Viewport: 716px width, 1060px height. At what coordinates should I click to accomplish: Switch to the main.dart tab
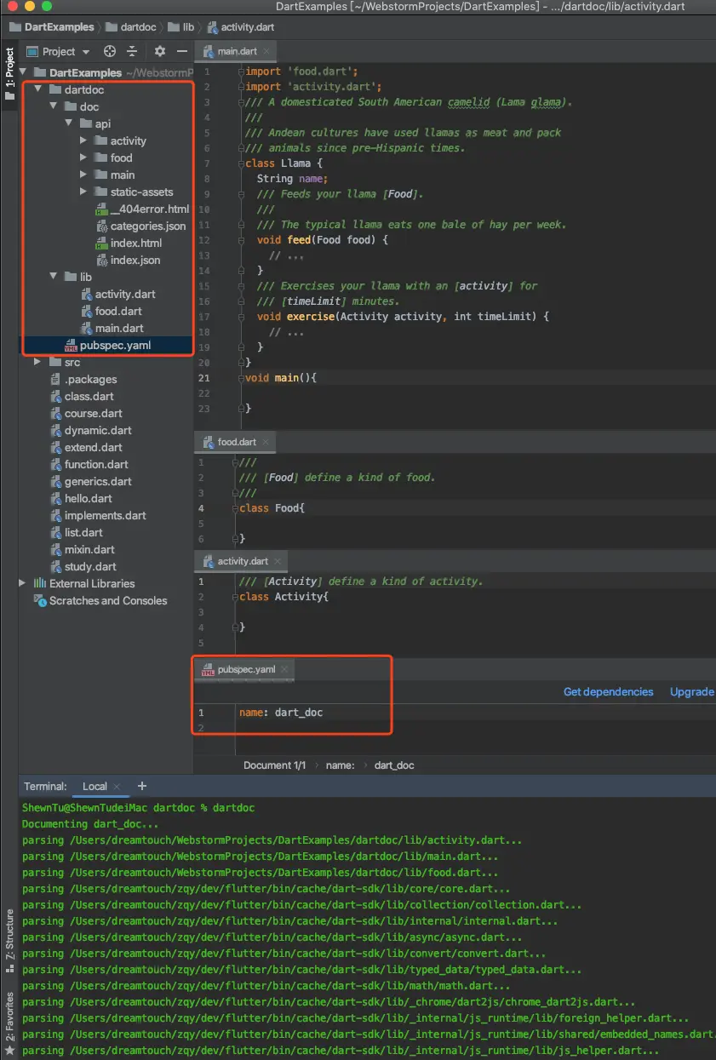click(x=236, y=51)
